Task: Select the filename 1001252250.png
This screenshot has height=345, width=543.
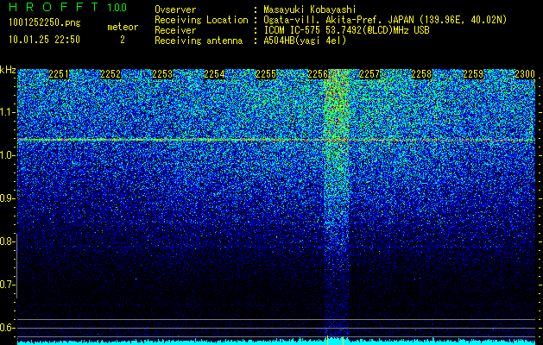Action: click(x=45, y=22)
